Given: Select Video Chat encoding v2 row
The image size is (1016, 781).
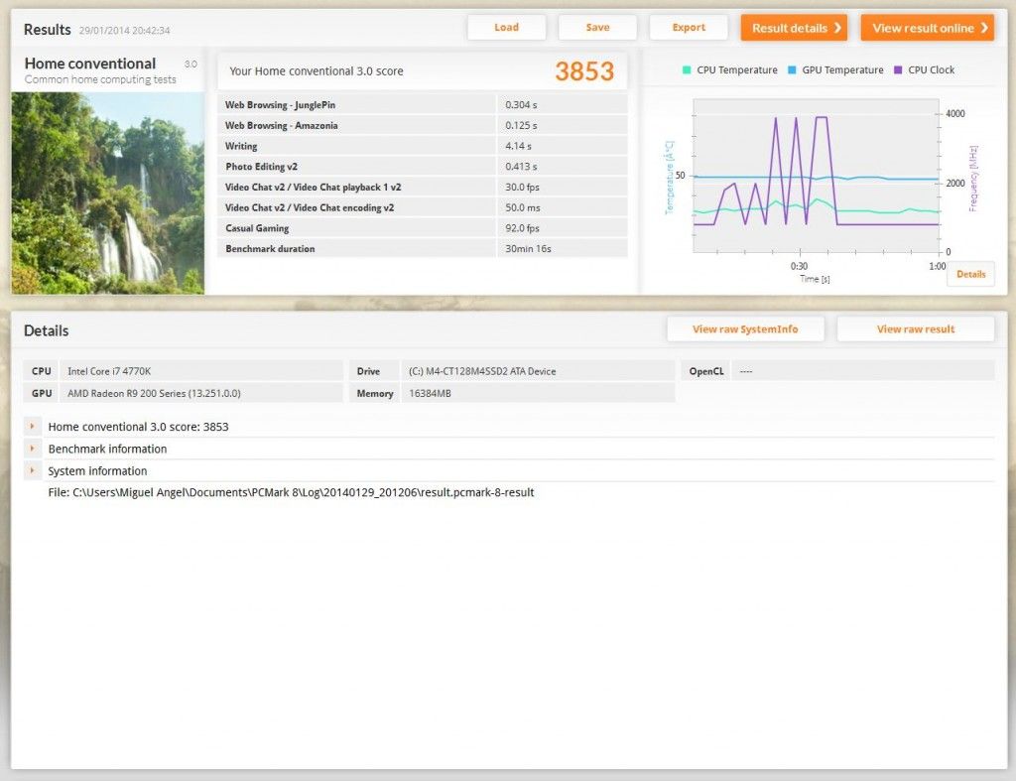Looking at the screenshot, I should 423,207.
